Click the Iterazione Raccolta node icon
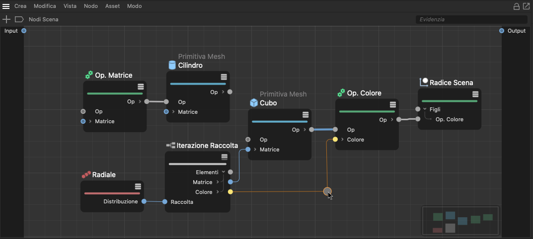 [x=170, y=145]
